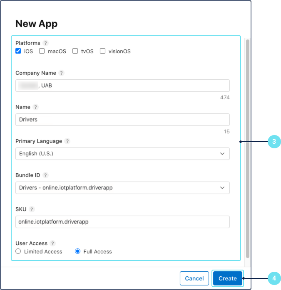
Task: Open the Company Name help icon
Action: [61, 73]
